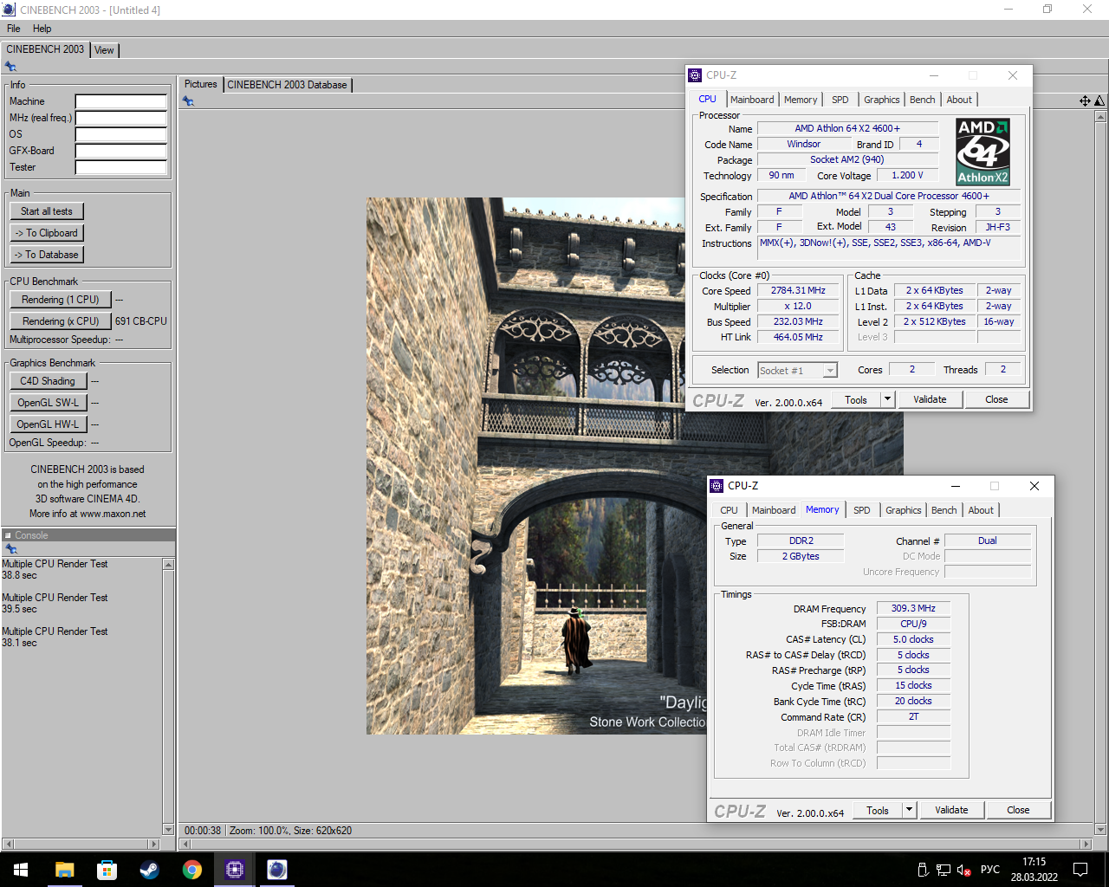
Task: Click the network tray icon
Action: [944, 870]
